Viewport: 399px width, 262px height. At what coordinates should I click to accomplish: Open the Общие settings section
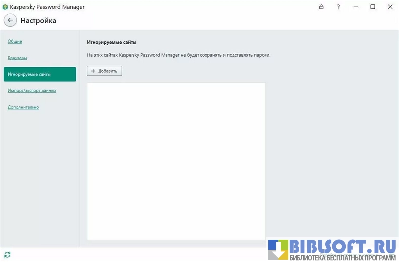pos(15,41)
